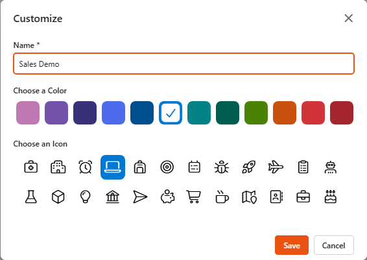Image resolution: width=367 pixels, height=260 pixels.
Task: Pick the bank building icon
Action: [113, 196]
